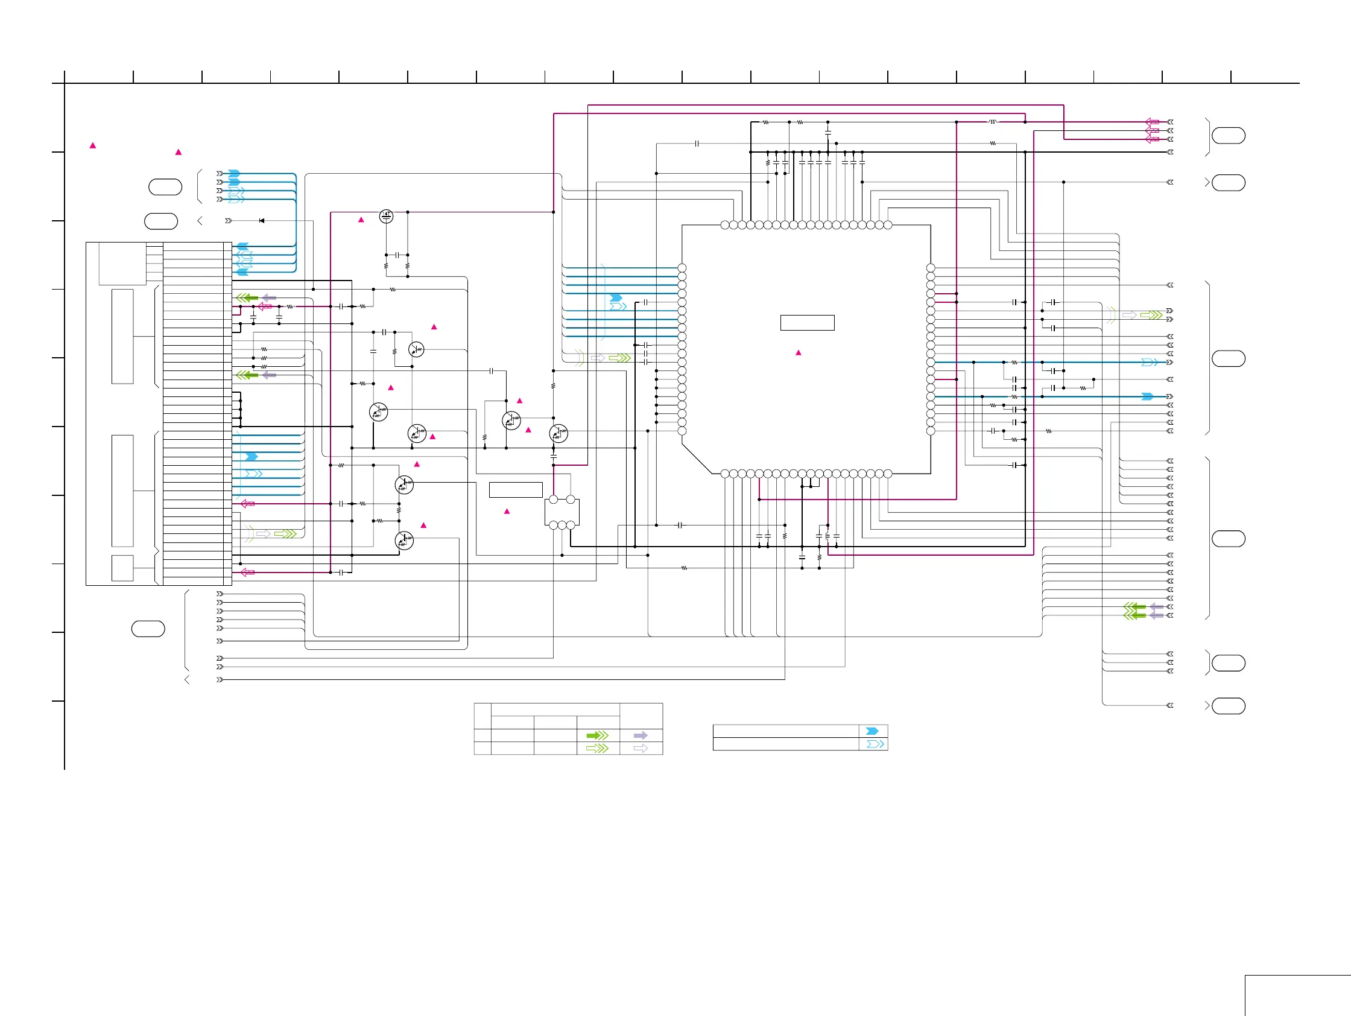The height and width of the screenshot is (1016, 1351).
Task: Click the bottommost rounded capsule on the right side
Action: [1228, 706]
